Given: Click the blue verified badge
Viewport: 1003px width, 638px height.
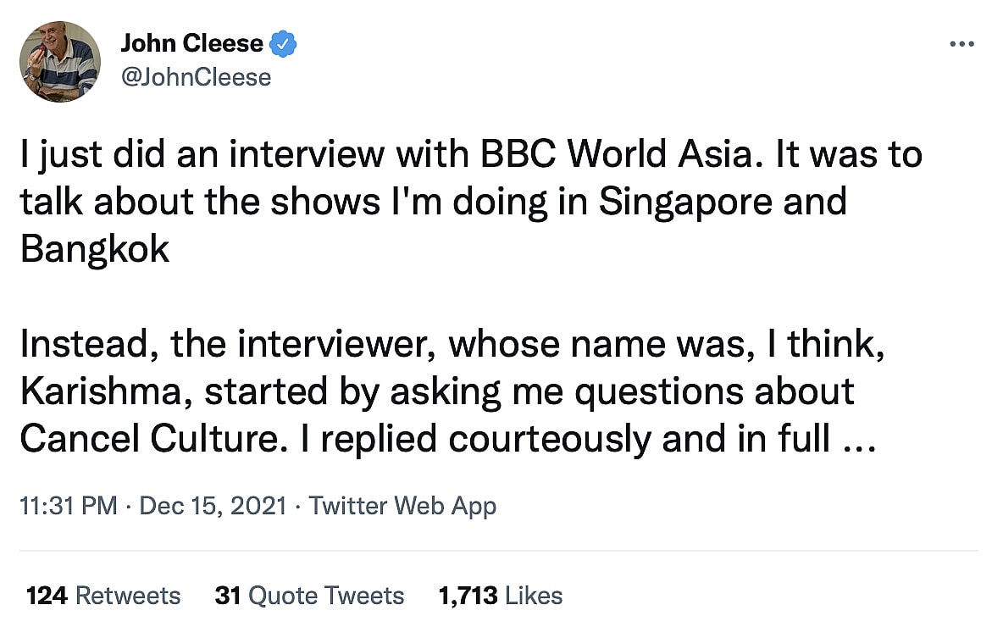Looking at the screenshot, I should pos(283,43).
